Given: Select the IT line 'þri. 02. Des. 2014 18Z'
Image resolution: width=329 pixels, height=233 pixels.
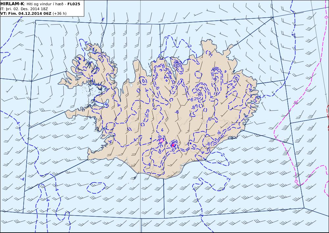Looking at the screenshot, I should pyautogui.click(x=26, y=9).
